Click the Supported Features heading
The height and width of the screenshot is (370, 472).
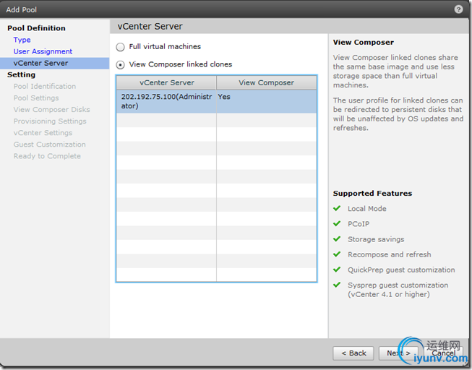click(x=372, y=193)
